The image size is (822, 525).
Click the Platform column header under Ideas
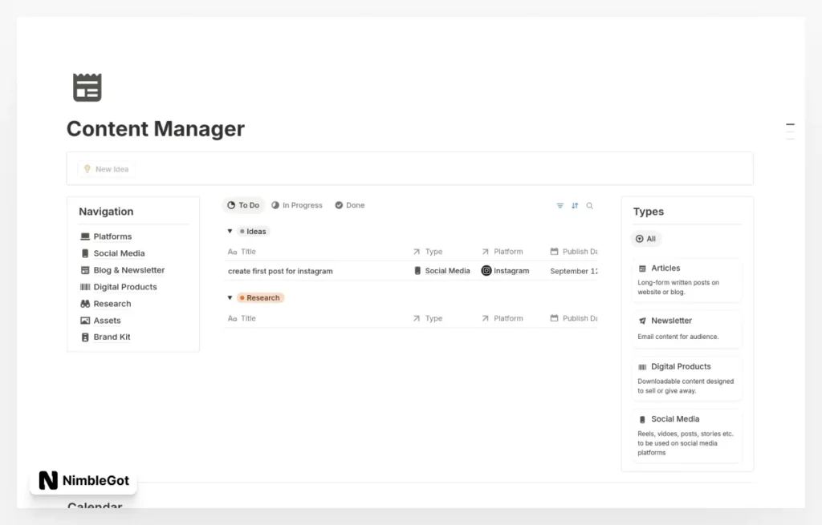[x=503, y=252]
